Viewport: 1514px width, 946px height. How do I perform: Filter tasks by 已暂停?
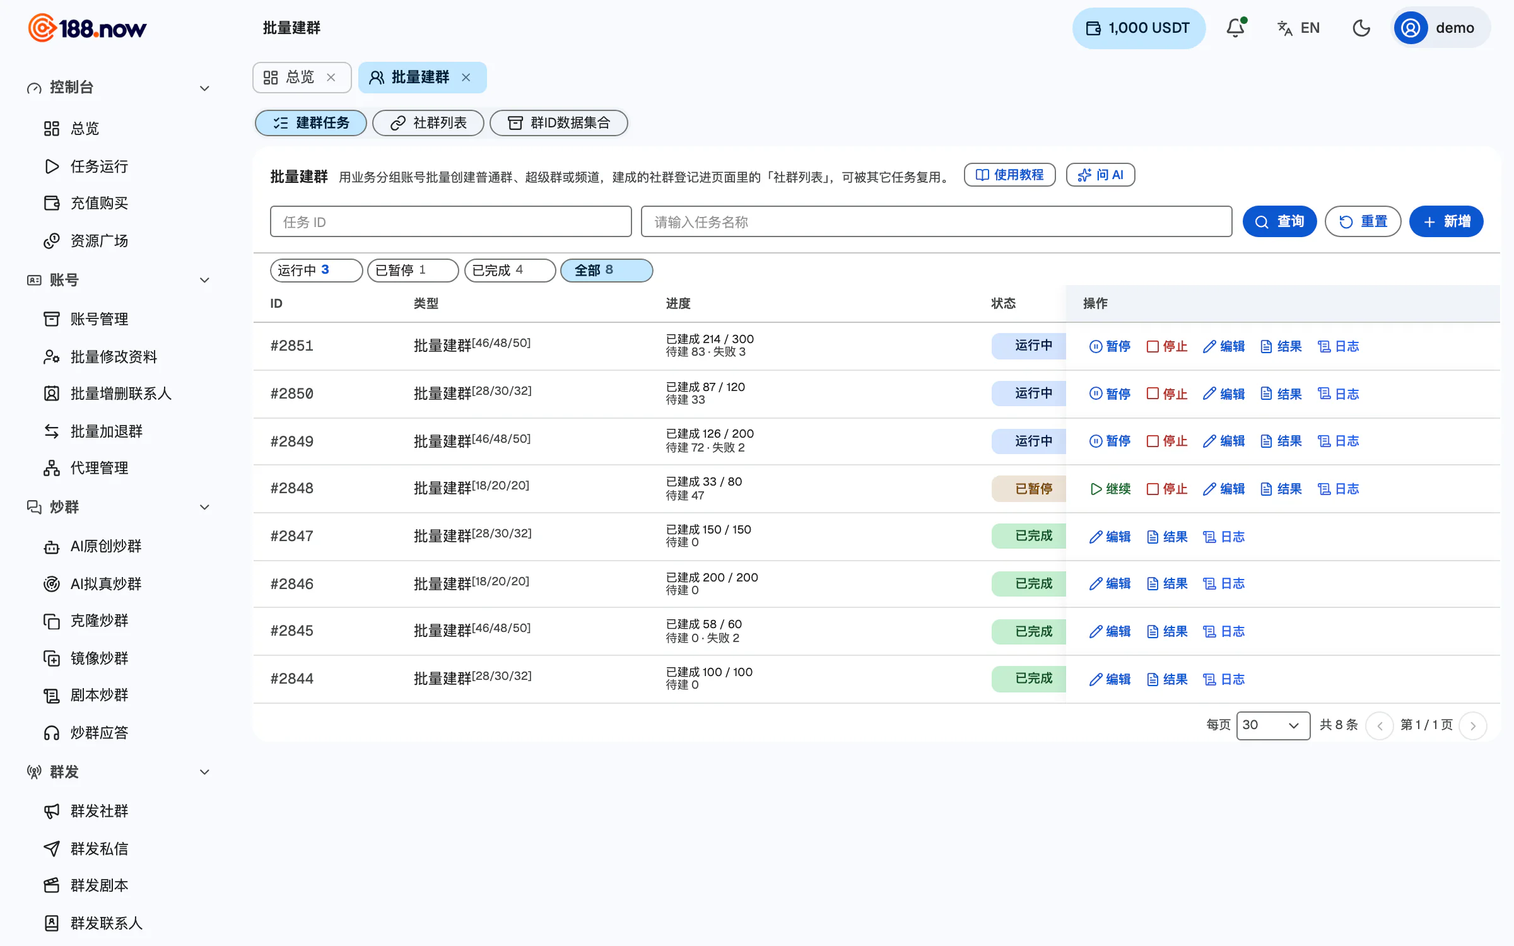click(x=413, y=270)
